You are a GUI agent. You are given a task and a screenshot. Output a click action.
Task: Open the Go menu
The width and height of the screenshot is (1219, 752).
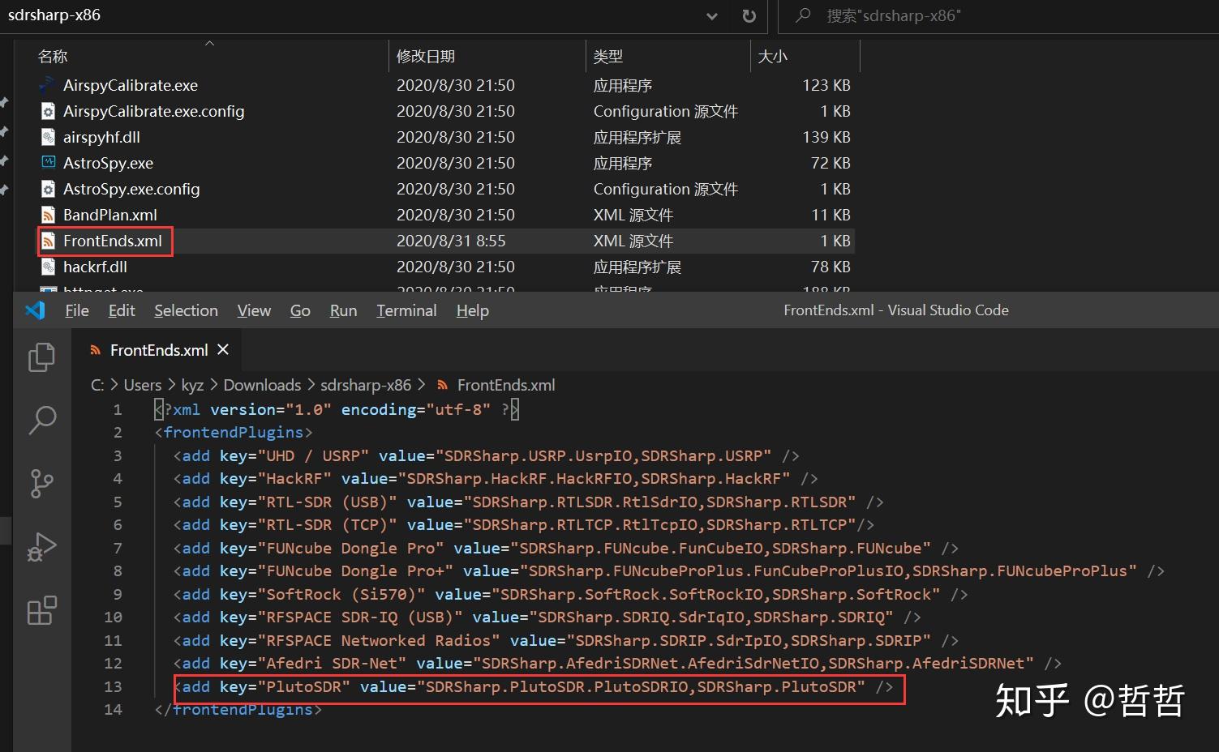click(x=300, y=310)
